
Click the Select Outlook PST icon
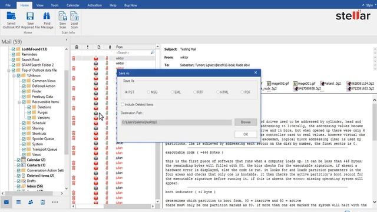pyautogui.click(x=11, y=16)
